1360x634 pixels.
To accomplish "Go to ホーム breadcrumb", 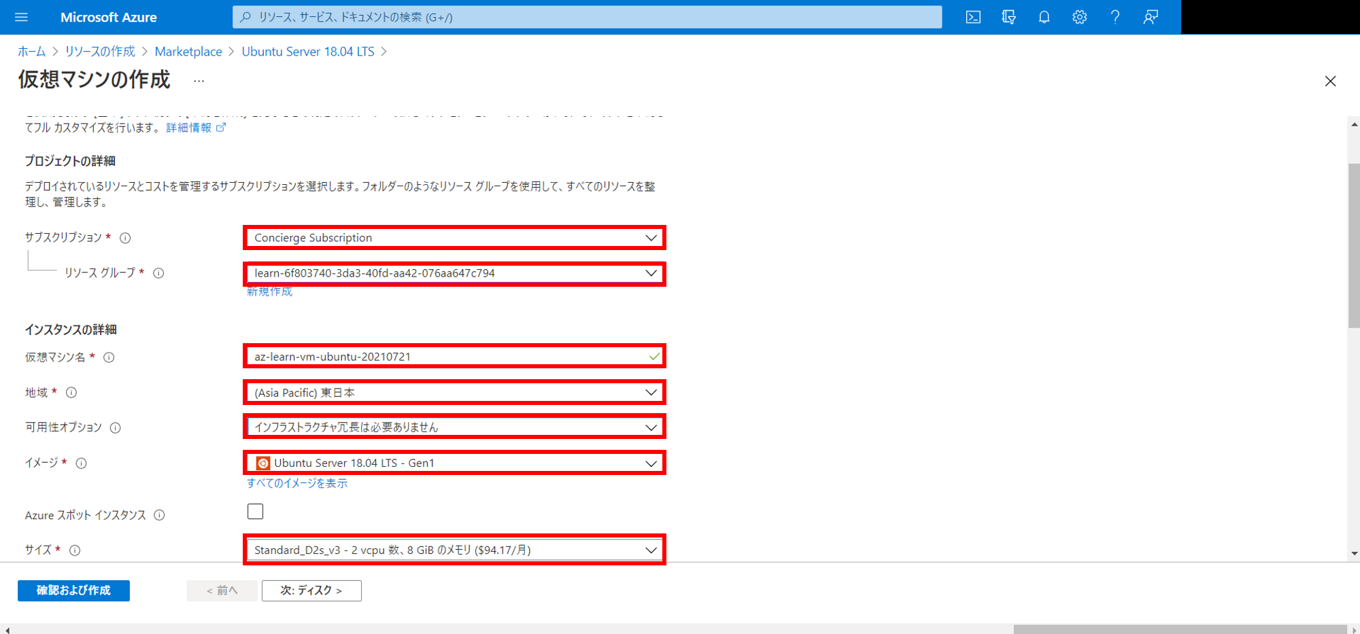I will tap(31, 52).
